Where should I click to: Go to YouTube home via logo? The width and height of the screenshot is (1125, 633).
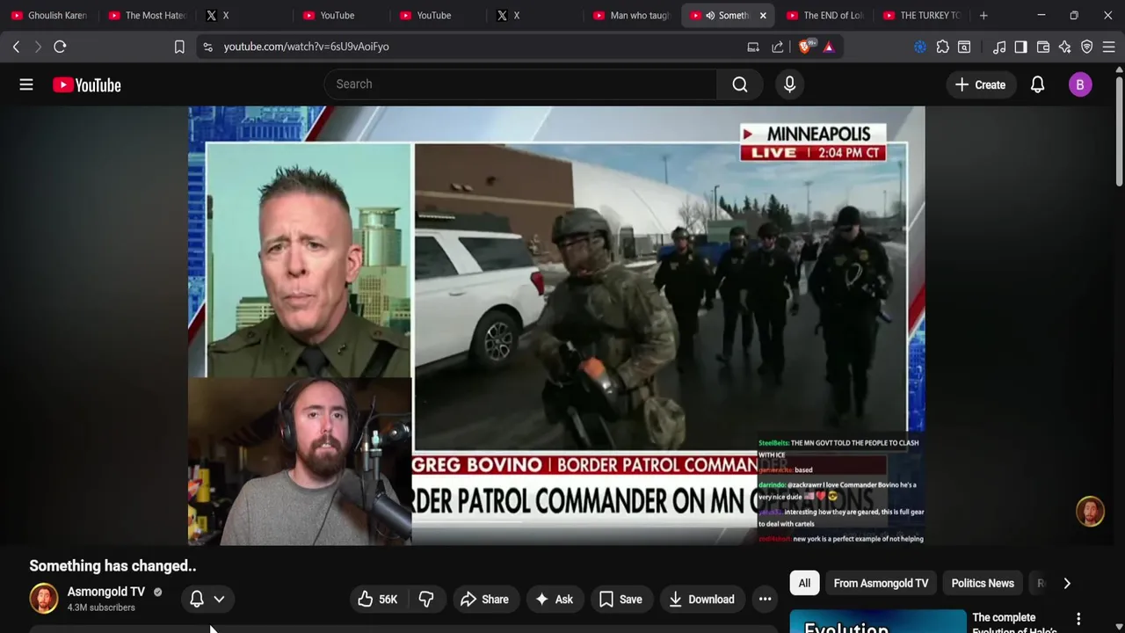pyautogui.click(x=86, y=84)
